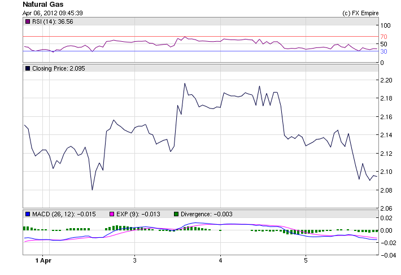401x275 pixels.
Task: Click the 2.16 price axis label
Action: click(386, 117)
